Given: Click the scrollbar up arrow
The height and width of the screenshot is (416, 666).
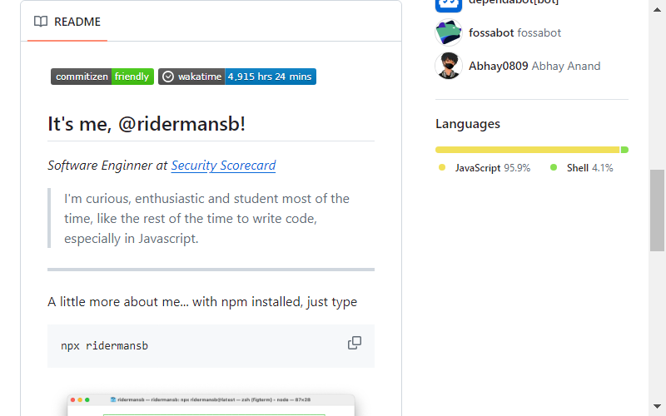Looking at the screenshot, I should (657, 9).
